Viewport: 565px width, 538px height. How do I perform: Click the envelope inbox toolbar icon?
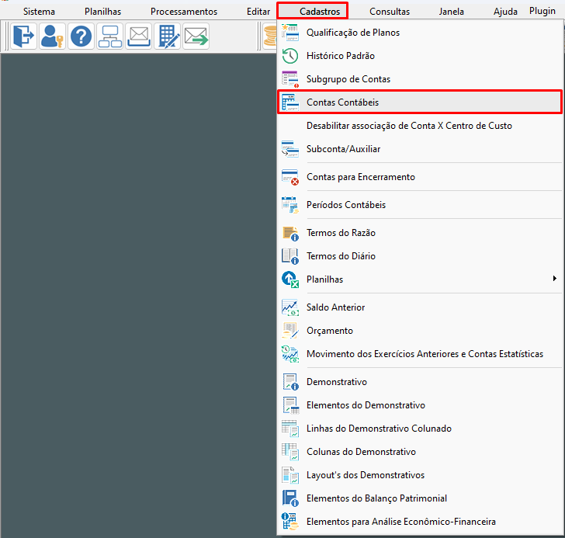(x=139, y=36)
